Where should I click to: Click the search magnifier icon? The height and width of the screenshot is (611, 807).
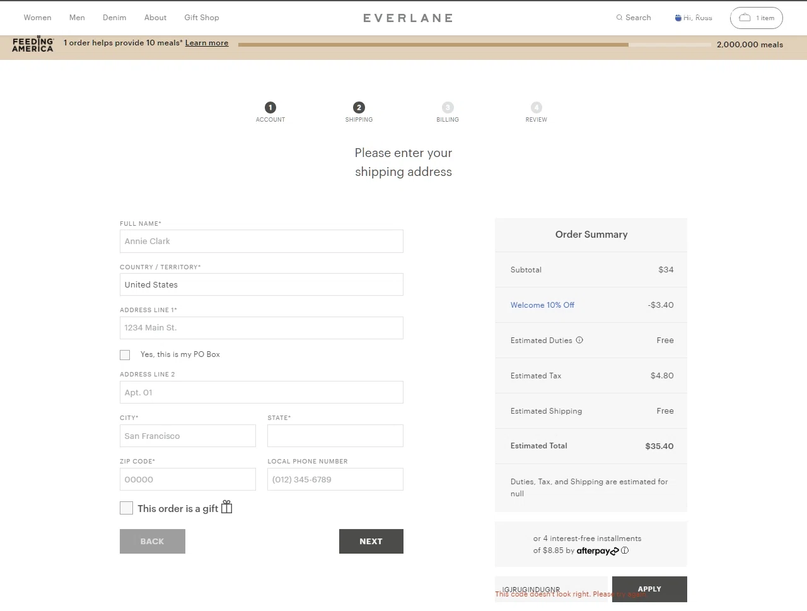(x=619, y=18)
